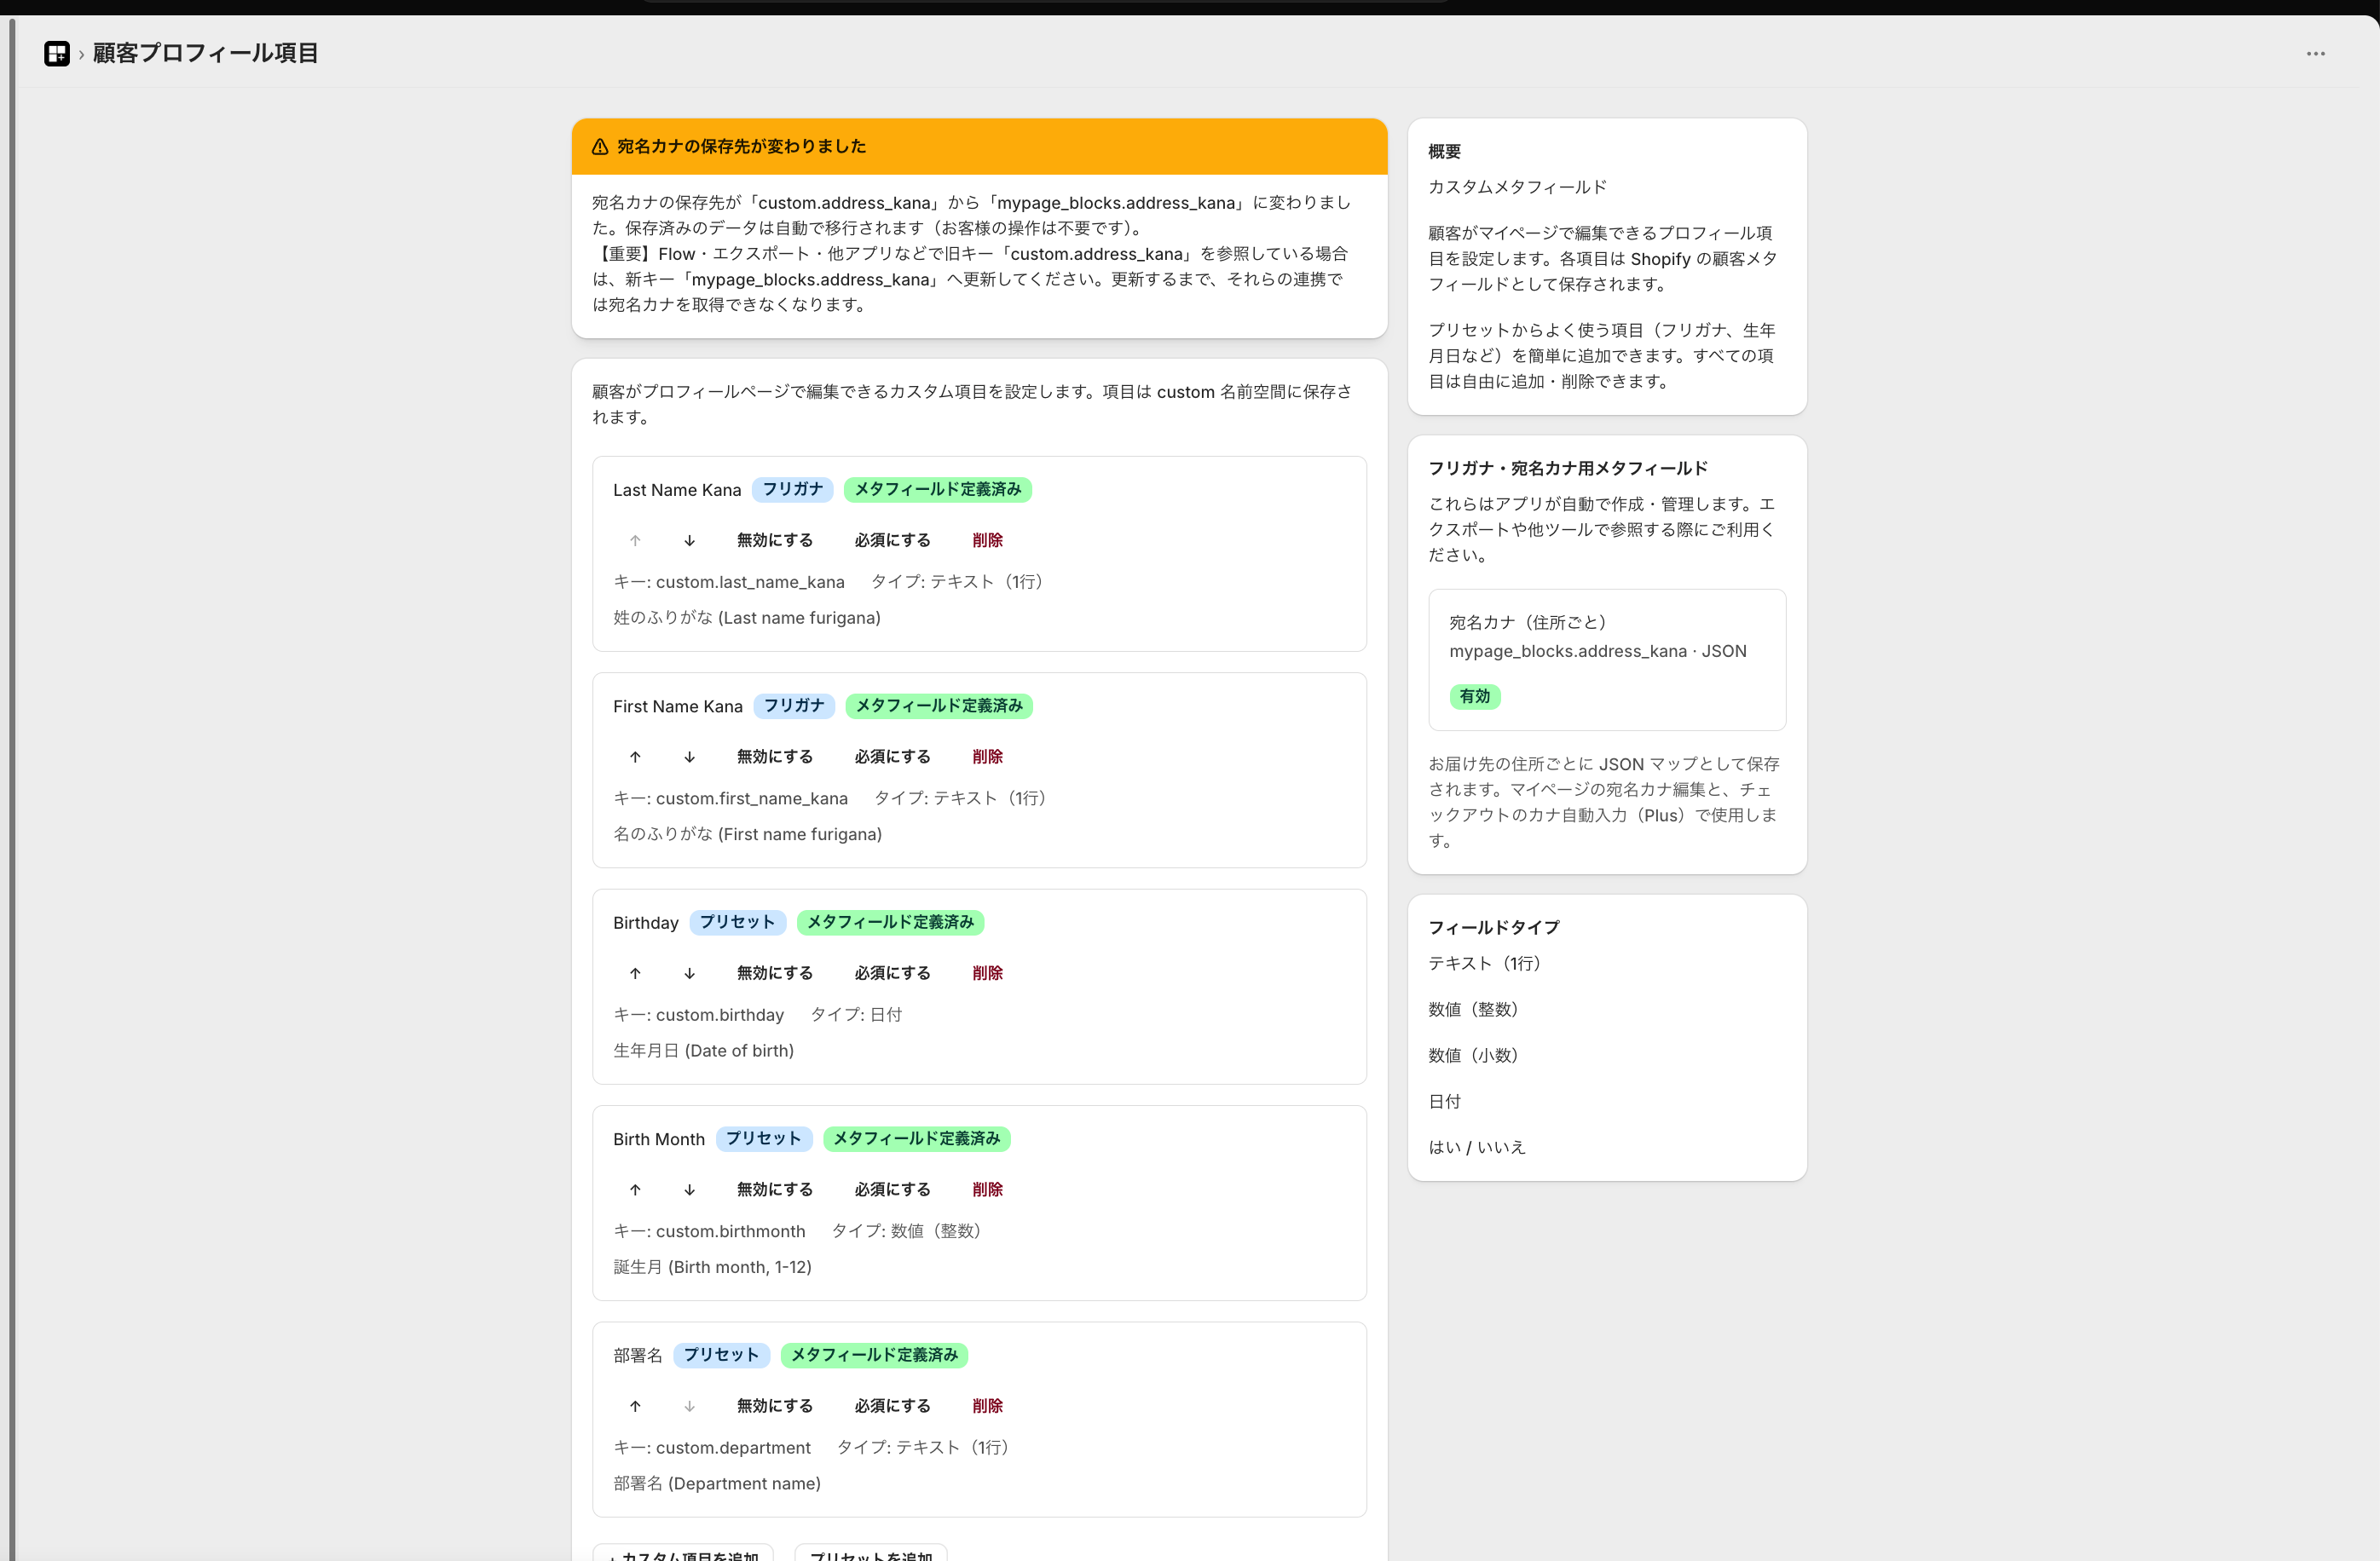Click 生年月日 (Date of birth) description

click(x=703, y=1051)
